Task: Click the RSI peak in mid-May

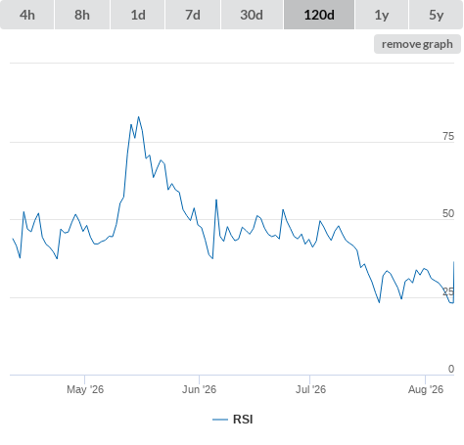Action: [138, 116]
